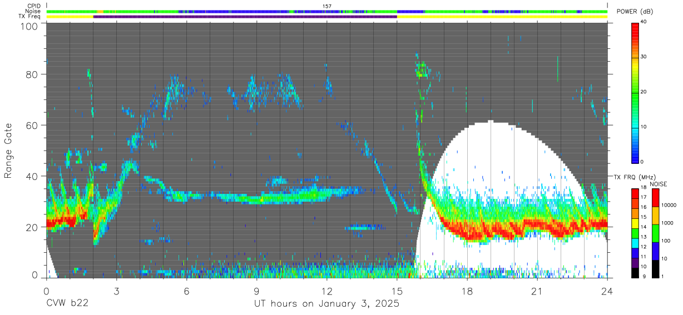The height and width of the screenshot is (315, 683).
Task: Click the TX Freq row label
Action: [x=30, y=16]
